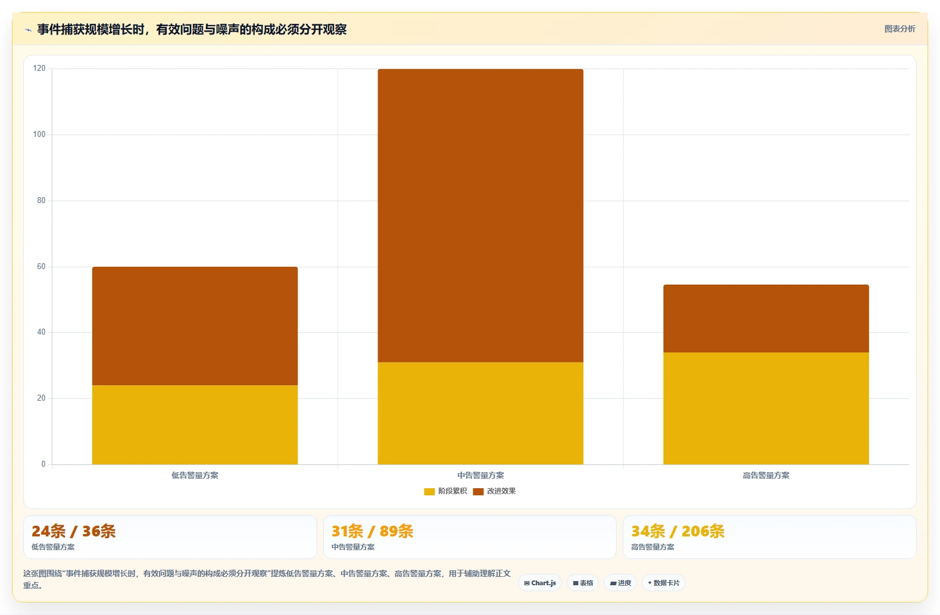Toggle the 阶段累积 legend swatch

429,491
